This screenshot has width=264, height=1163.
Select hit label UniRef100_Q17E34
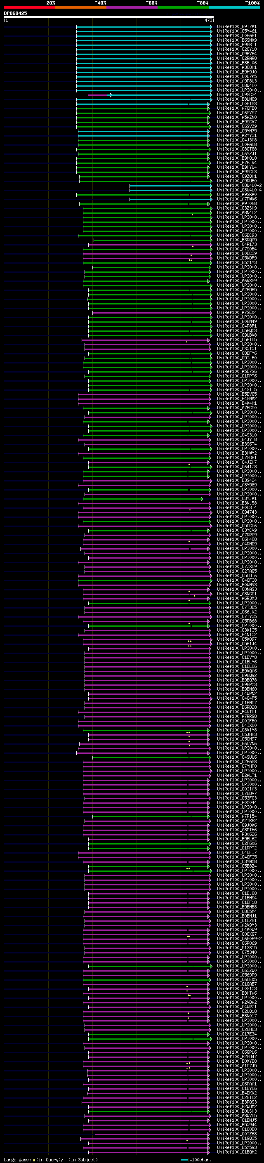236,1034
